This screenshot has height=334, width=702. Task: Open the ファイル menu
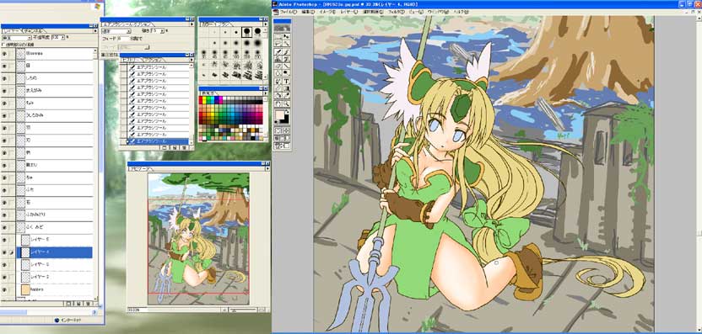pos(289,12)
